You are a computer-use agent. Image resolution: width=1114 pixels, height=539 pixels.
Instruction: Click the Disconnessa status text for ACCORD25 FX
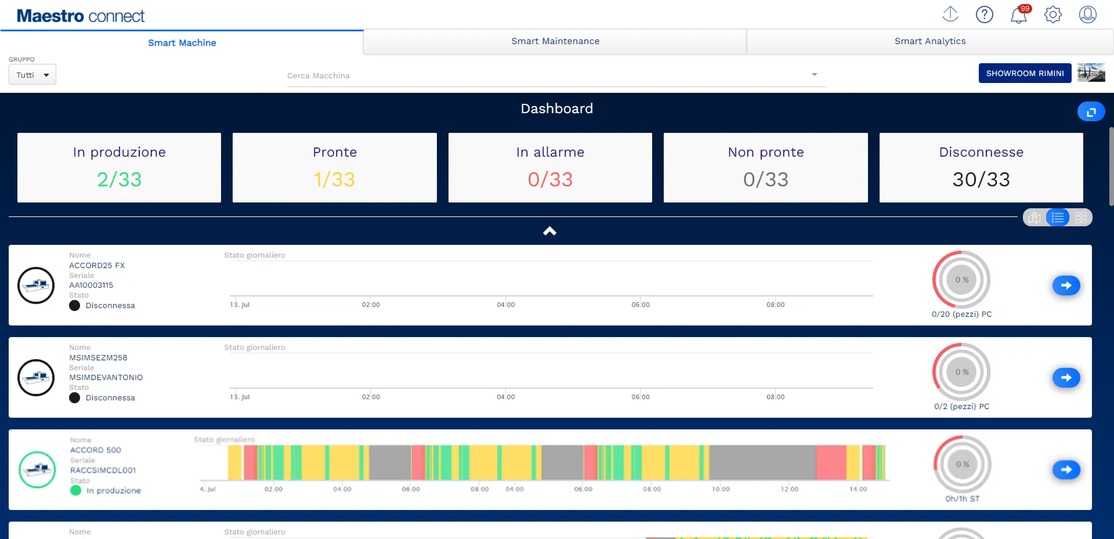[x=110, y=306]
